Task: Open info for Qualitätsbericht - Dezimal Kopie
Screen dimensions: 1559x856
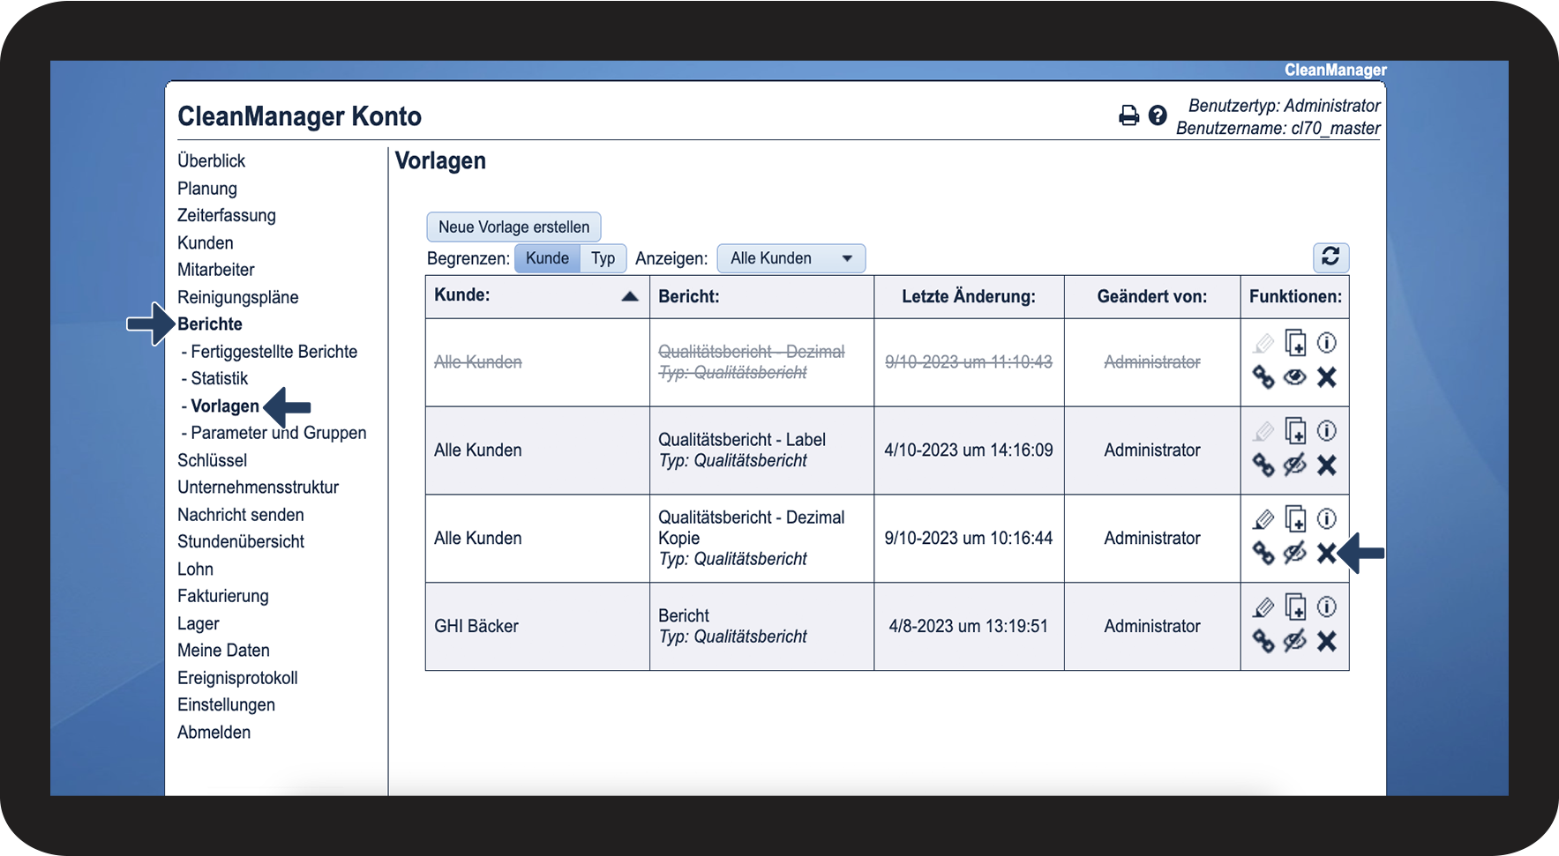Action: click(1326, 518)
